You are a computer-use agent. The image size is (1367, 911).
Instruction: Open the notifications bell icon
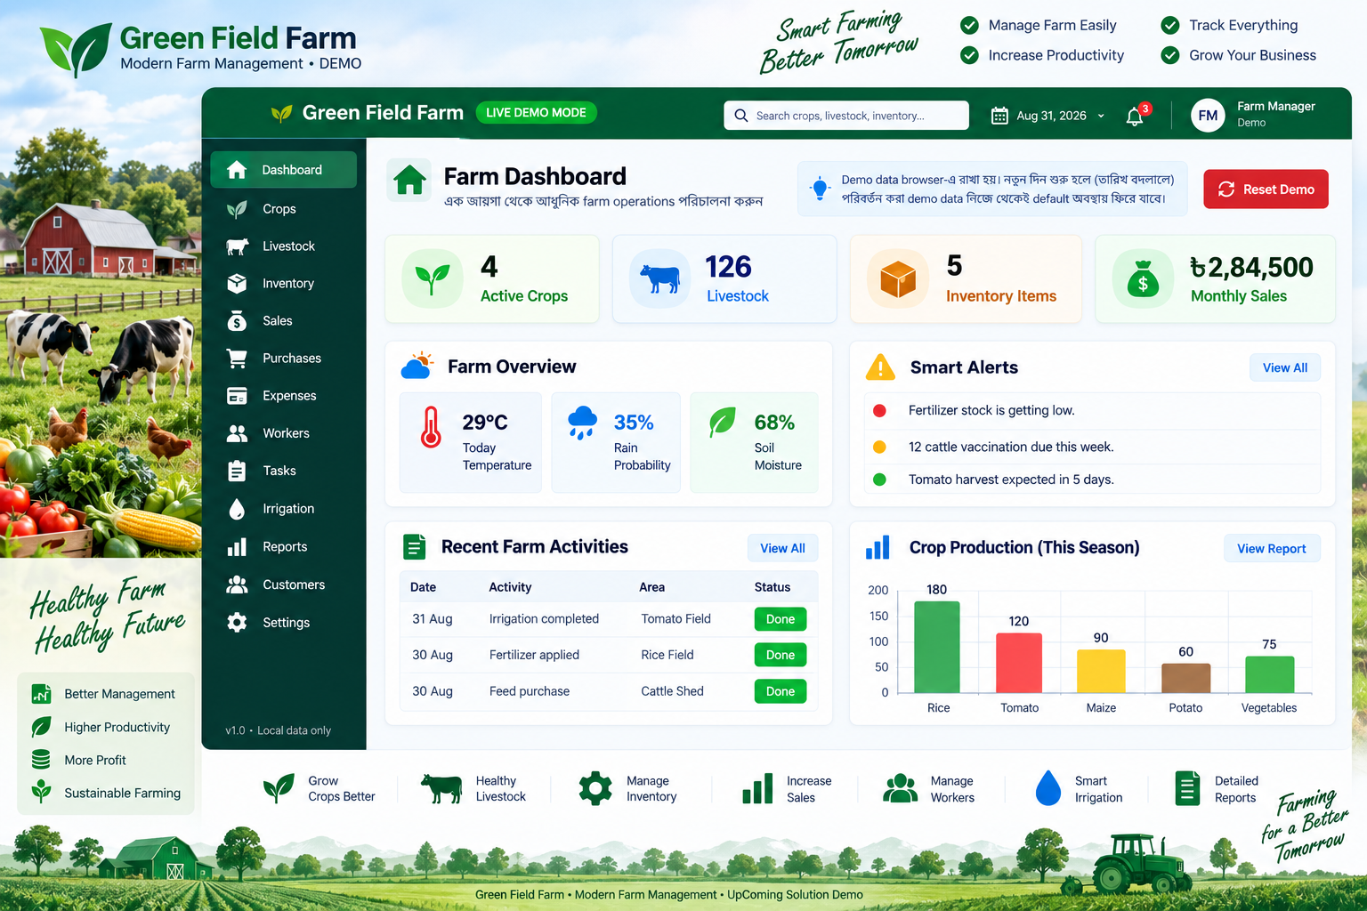tap(1135, 117)
